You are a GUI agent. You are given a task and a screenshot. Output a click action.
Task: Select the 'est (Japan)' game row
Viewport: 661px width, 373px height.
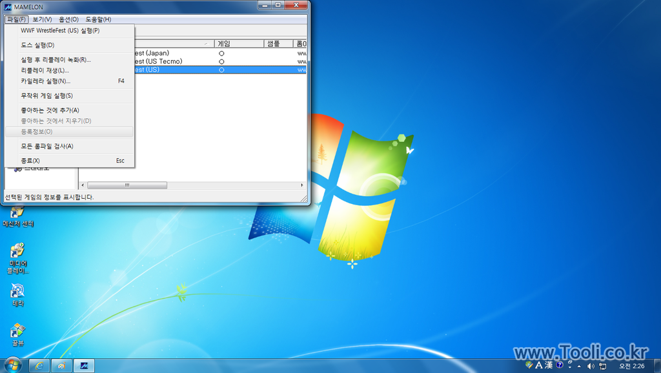[221, 53]
